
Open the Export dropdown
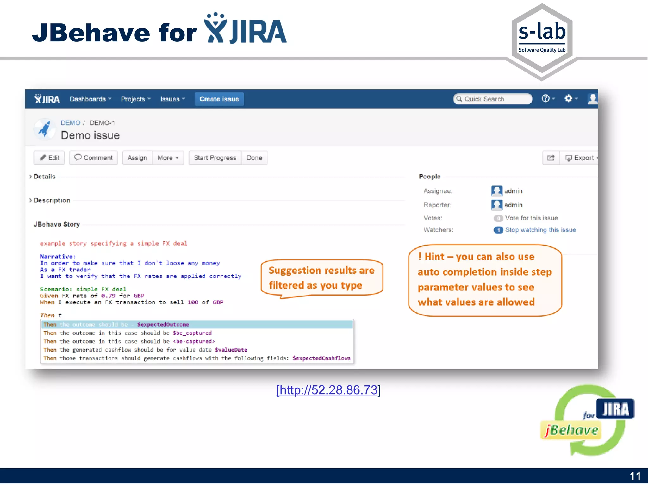tap(581, 158)
